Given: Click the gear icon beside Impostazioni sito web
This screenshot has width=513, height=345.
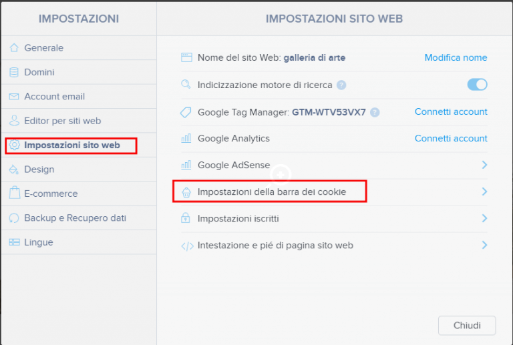Looking at the screenshot, I should coord(14,145).
